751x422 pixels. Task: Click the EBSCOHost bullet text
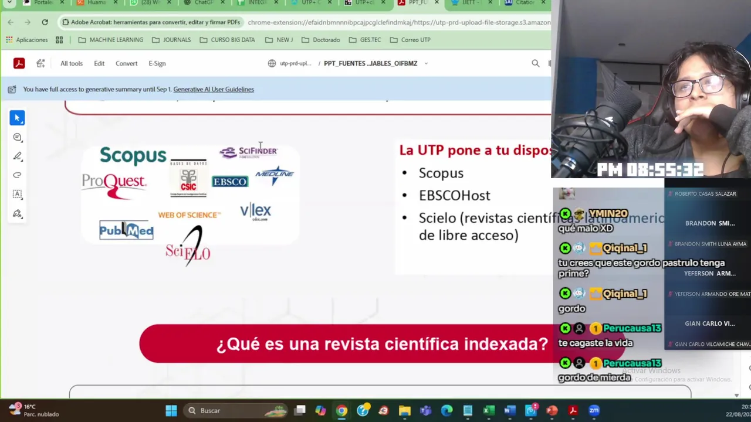[x=454, y=196]
